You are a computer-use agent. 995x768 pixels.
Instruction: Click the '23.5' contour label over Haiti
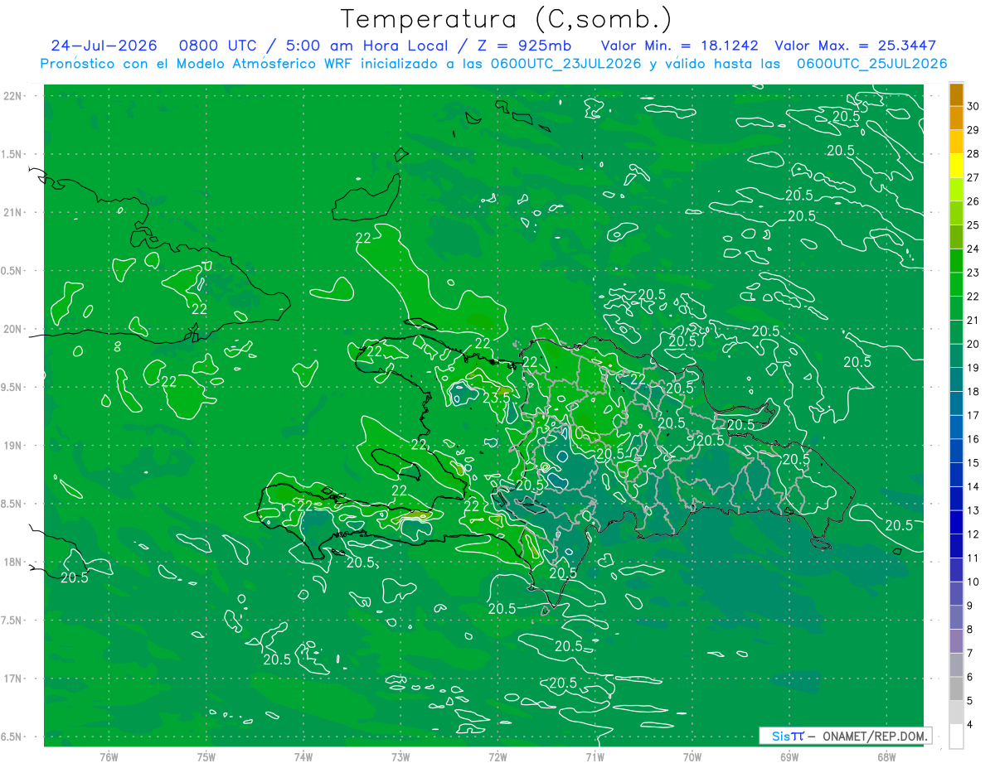pos(496,398)
